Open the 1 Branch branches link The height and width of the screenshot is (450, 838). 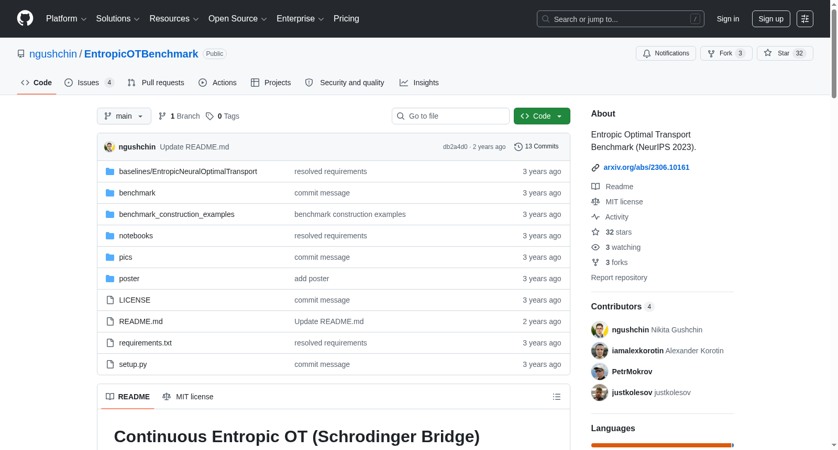click(179, 116)
